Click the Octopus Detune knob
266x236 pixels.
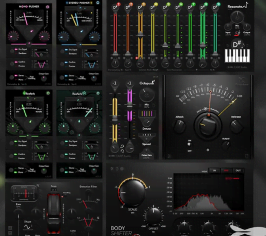pyautogui.click(x=147, y=122)
